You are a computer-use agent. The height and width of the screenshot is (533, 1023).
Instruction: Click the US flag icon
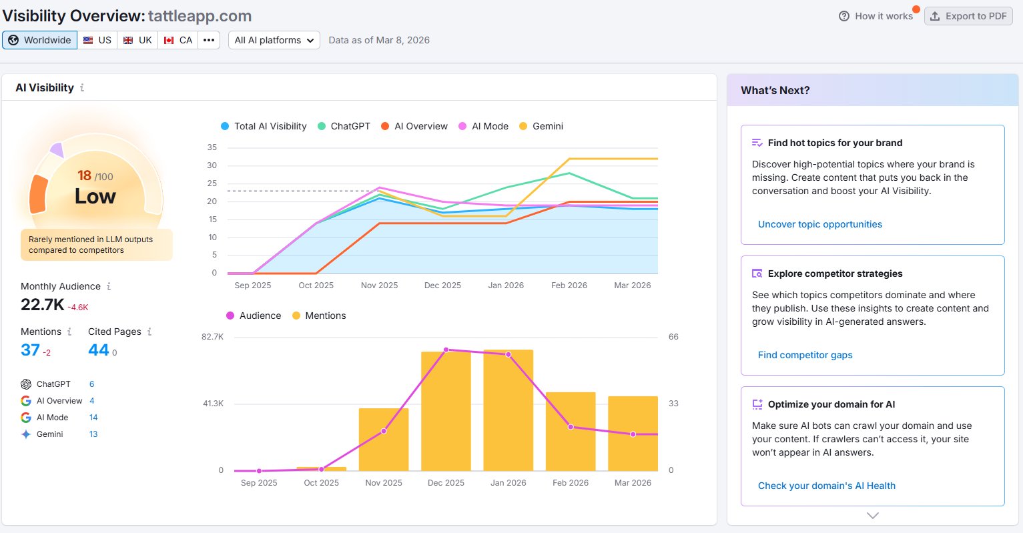click(88, 40)
